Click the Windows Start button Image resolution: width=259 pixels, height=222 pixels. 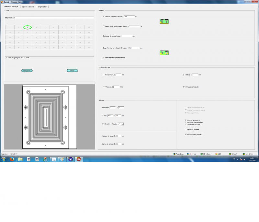click(4, 159)
